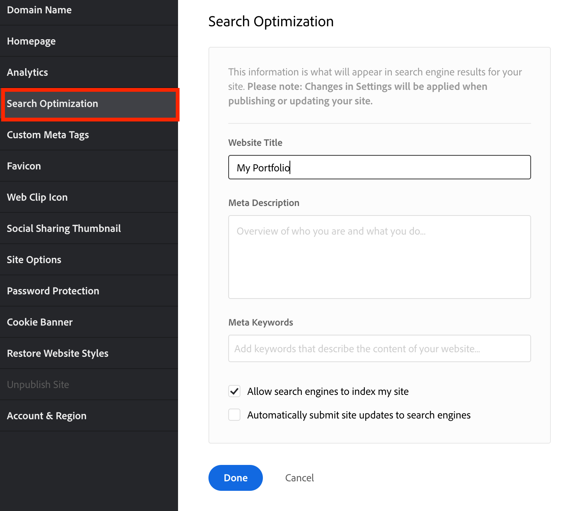
Task: Click the Done button
Action: pos(235,477)
